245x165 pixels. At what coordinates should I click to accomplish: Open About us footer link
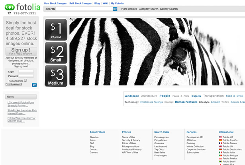[94, 137]
